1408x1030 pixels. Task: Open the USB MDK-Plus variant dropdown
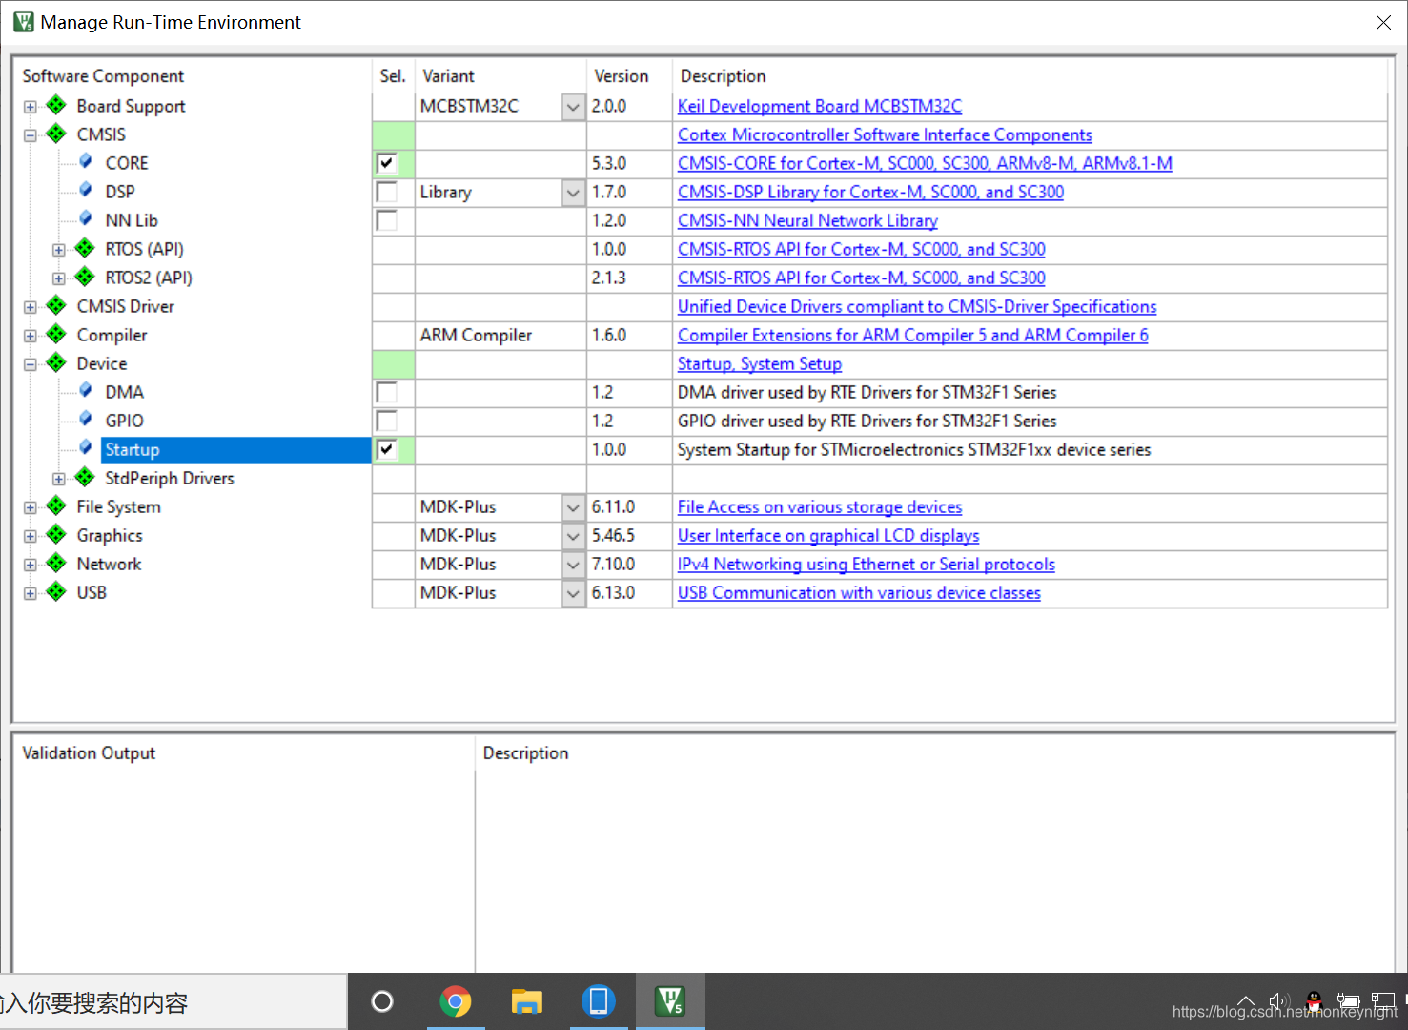tap(573, 593)
